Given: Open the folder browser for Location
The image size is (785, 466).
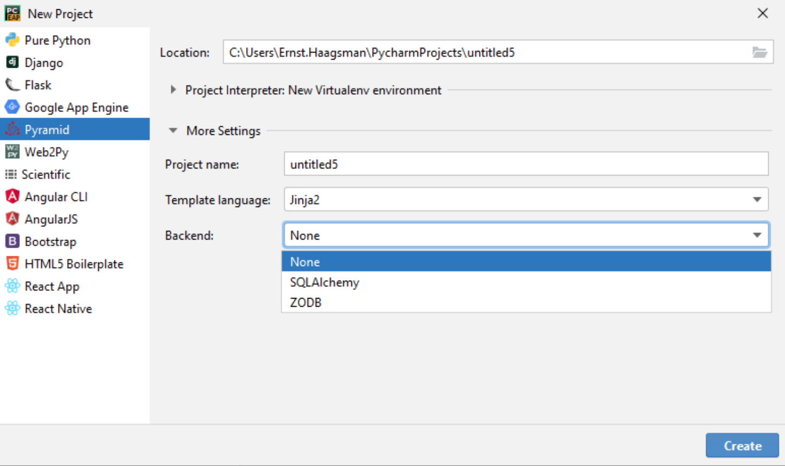Looking at the screenshot, I should point(760,53).
